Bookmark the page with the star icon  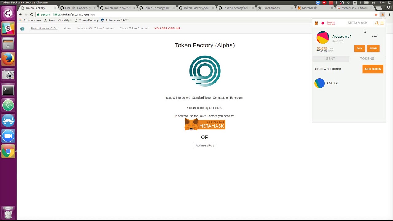tap(376, 14)
